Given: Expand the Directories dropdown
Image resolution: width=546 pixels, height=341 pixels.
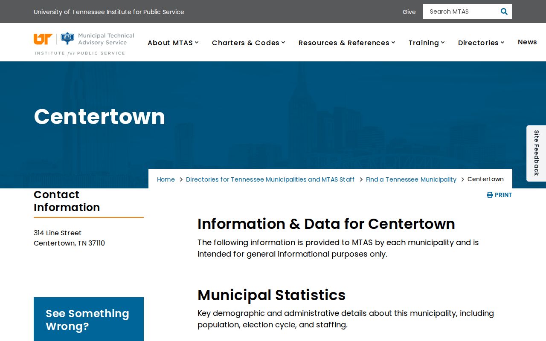Looking at the screenshot, I should 481,43.
